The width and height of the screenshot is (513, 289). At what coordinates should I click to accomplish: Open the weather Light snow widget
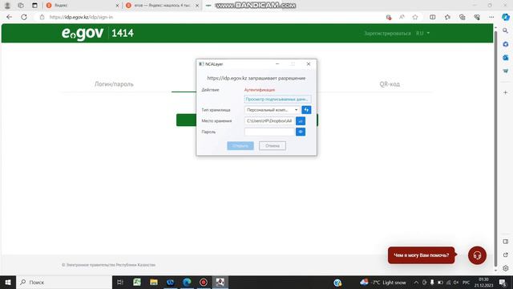[383, 282]
